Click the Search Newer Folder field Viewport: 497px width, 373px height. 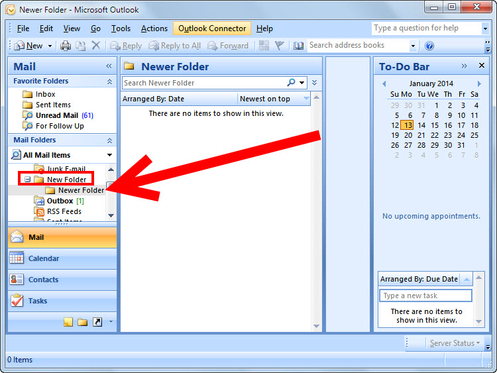tap(205, 83)
